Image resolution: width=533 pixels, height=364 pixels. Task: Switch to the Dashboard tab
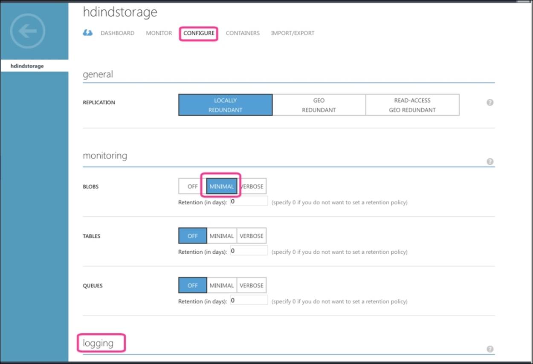click(x=117, y=33)
